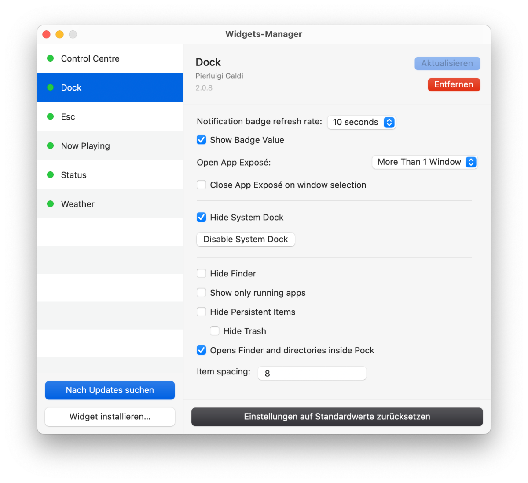This screenshot has width=528, height=483.
Task: Check Show only running apps
Action: pos(201,293)
